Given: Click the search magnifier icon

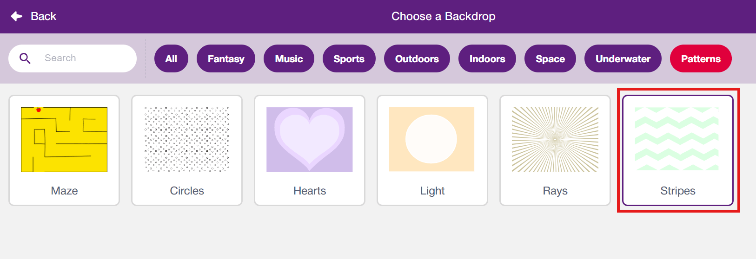Looking at the screenshot, I should 25,58.
